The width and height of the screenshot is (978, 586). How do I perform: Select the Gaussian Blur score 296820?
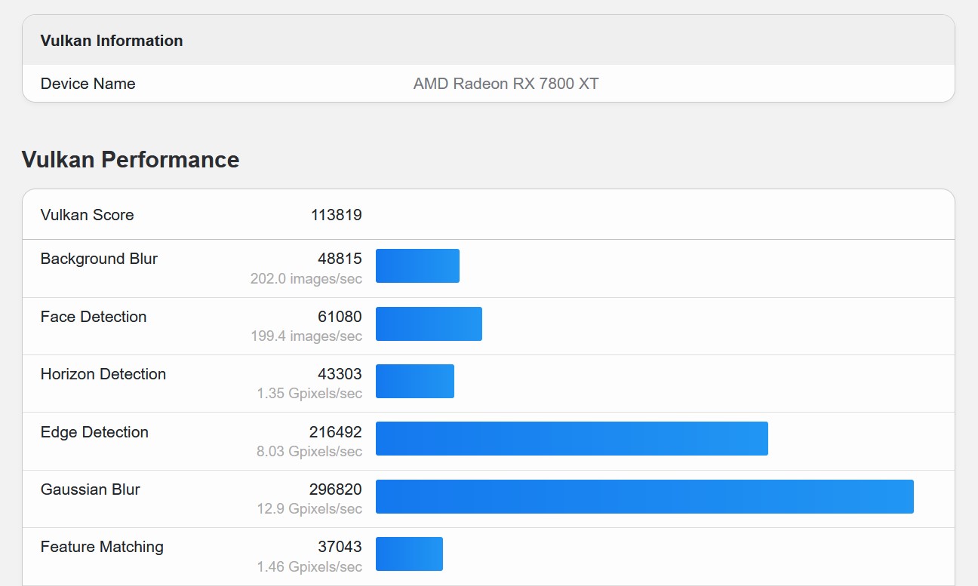336,489
